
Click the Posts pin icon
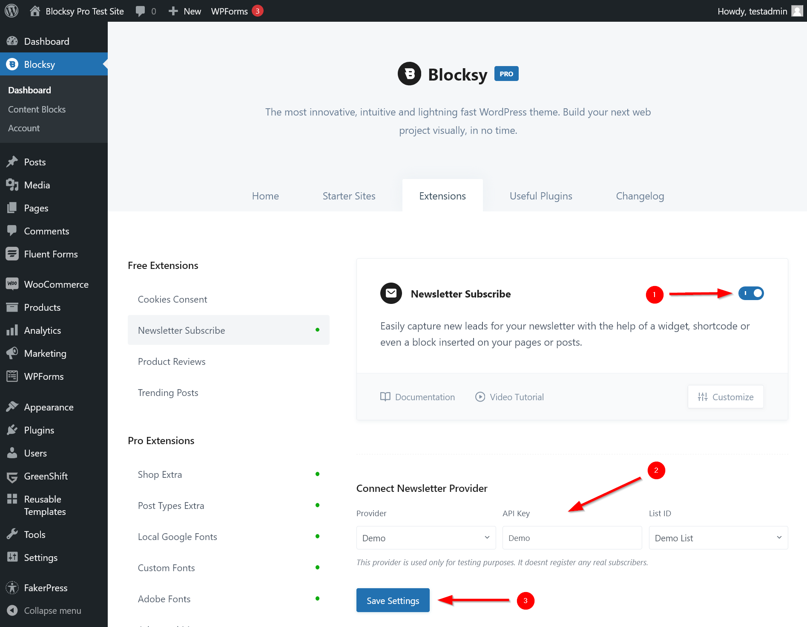click(x=12, y=162)
